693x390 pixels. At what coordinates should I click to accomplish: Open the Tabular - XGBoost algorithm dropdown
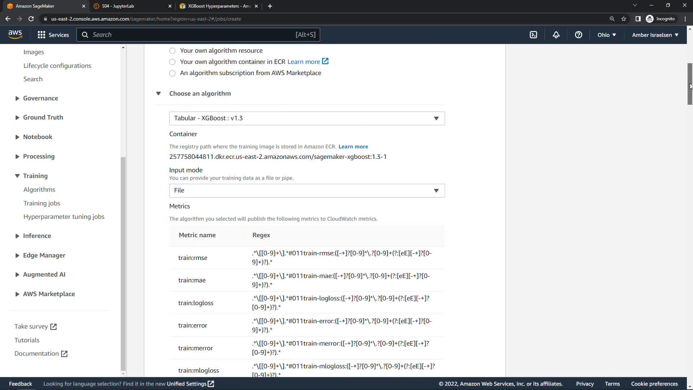click(x=307, y=118)
